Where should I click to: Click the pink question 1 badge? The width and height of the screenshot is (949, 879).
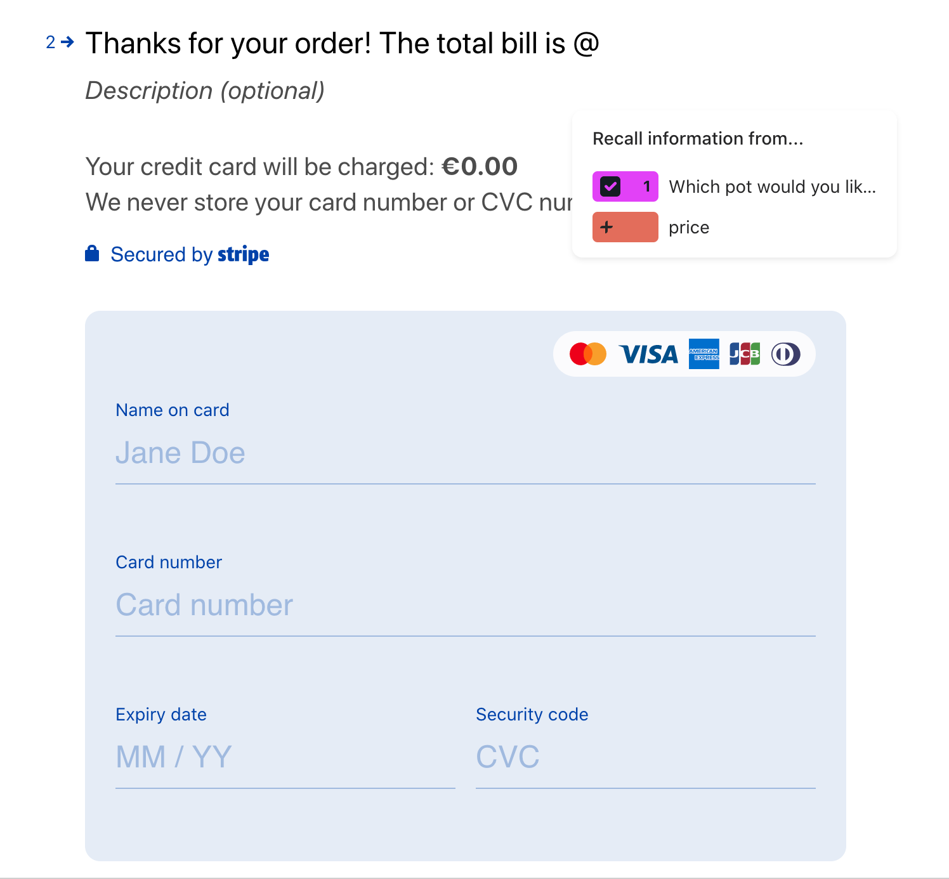[625, 186]
